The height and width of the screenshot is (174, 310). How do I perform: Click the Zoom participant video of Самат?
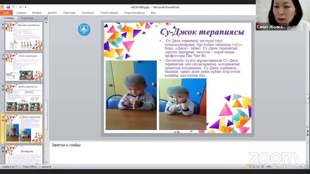(x=283, y=15)
